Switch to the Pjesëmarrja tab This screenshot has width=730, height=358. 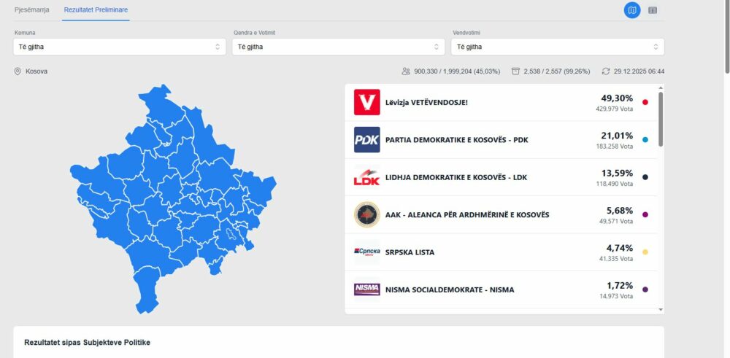(x=31, y=9)
